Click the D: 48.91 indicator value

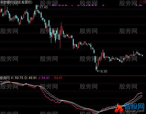(30, 78)
